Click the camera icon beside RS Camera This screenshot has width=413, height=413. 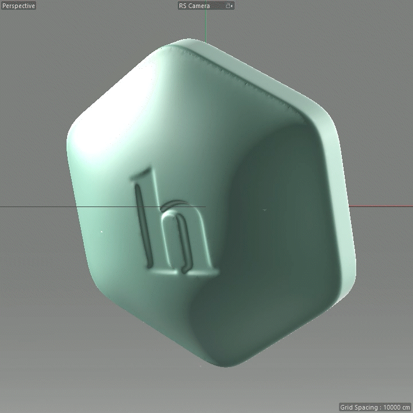229,6
